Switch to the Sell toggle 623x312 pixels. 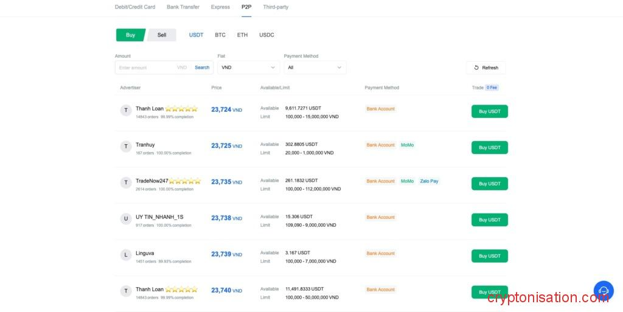click(162, 35)
